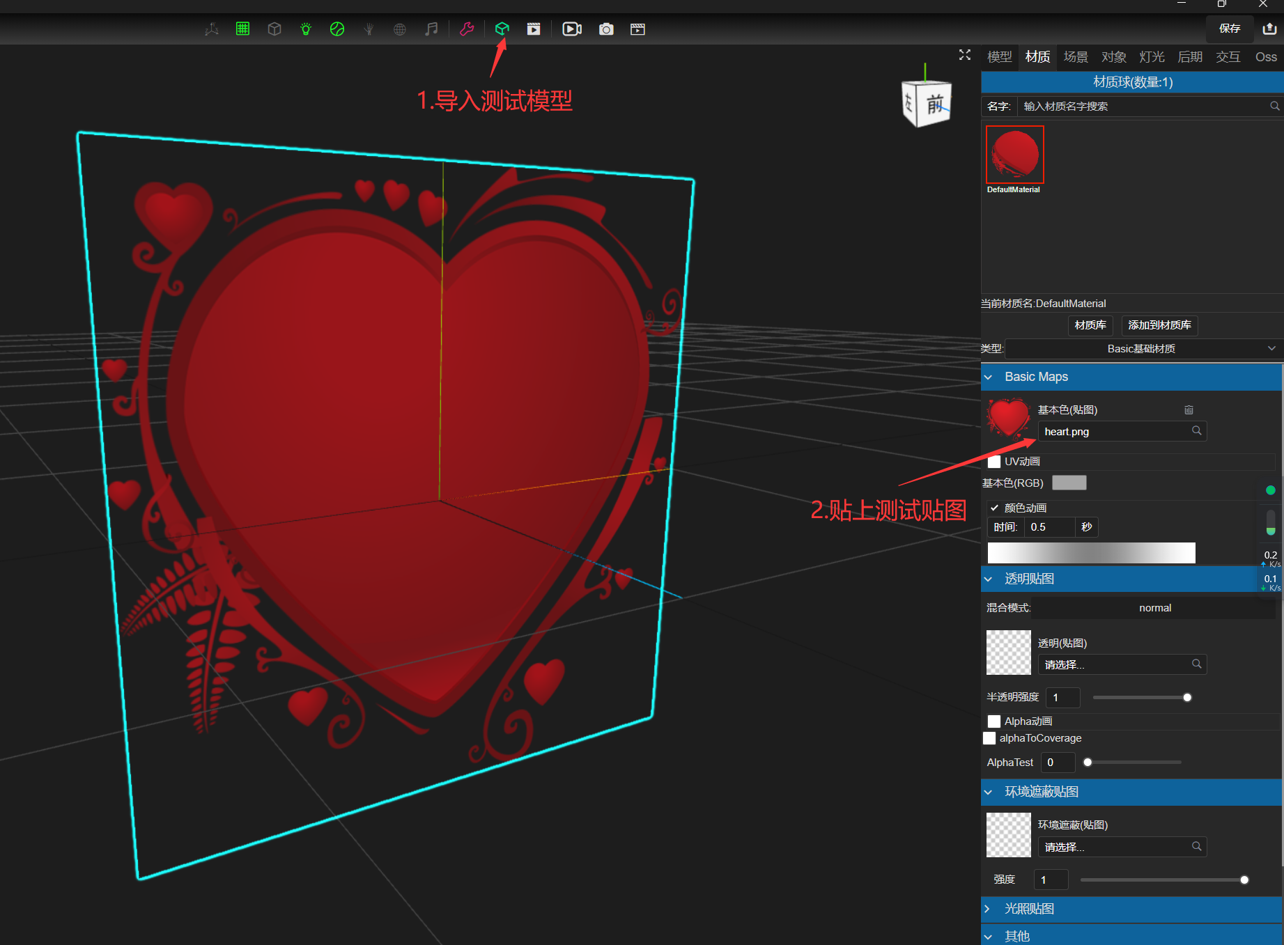Screen dimensions: 1284x945
Task: Click search icon in heart.png field
Action: pos(1196,431)
